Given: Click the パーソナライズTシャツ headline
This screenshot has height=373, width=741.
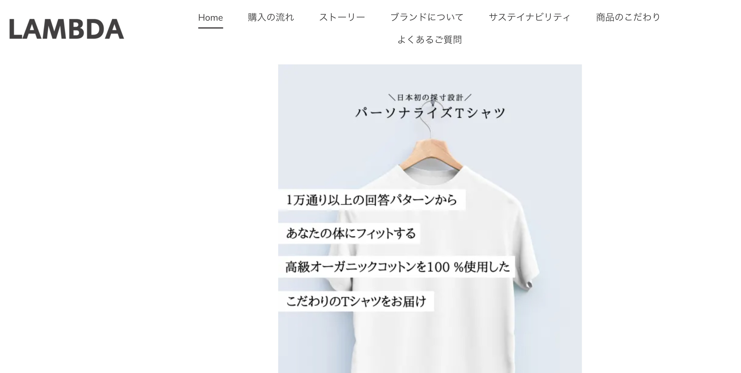Looking at the screenshot, I should (430, 113).
